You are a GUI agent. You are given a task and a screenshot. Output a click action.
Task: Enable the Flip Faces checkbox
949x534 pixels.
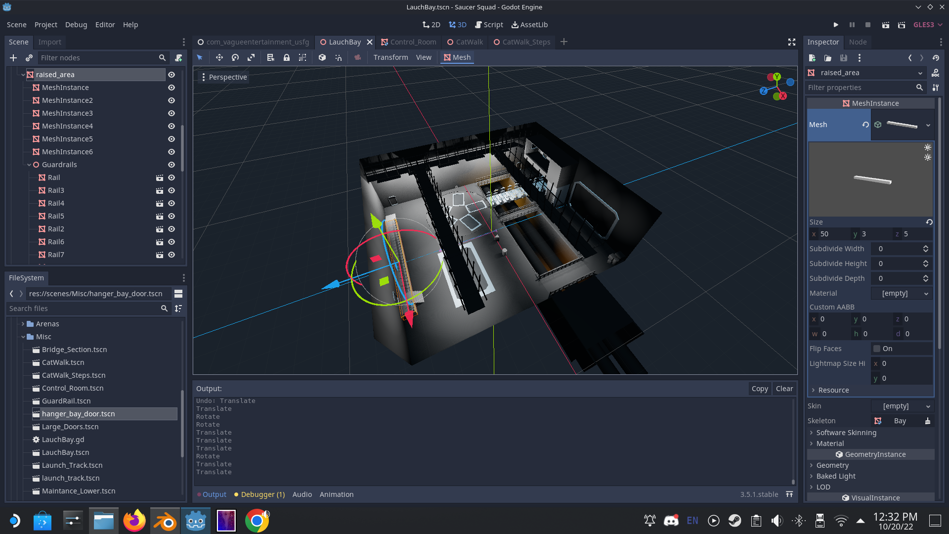click(x=877, y=349)
